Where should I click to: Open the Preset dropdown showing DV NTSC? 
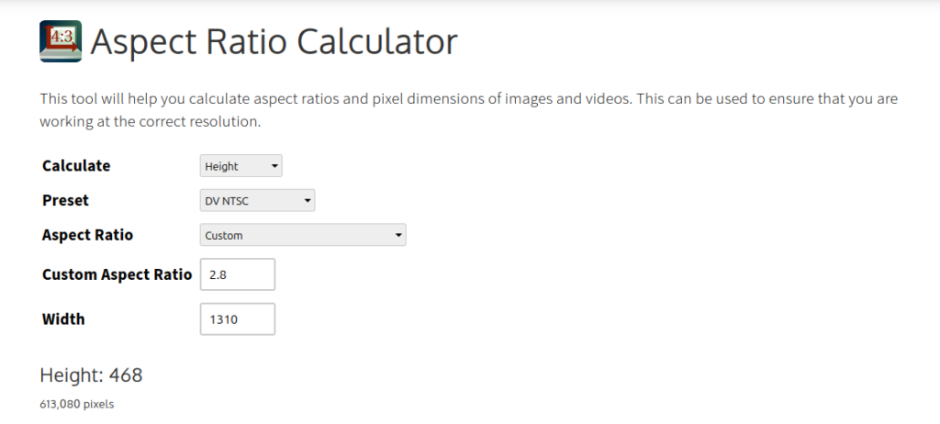click(257, 200)
